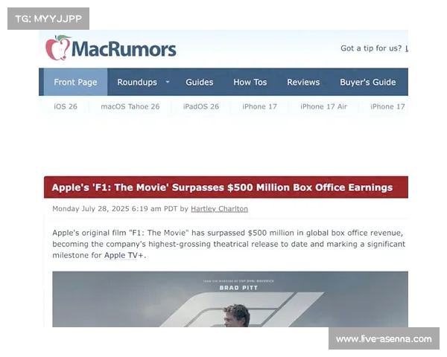
Task: Open the iPhone 17 Air topic
Action: [x=323, y=106]
